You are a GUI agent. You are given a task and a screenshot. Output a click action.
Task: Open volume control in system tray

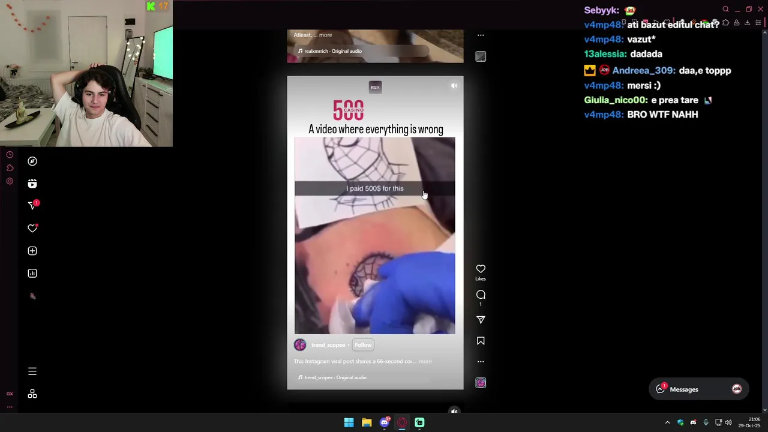point(728,422)
